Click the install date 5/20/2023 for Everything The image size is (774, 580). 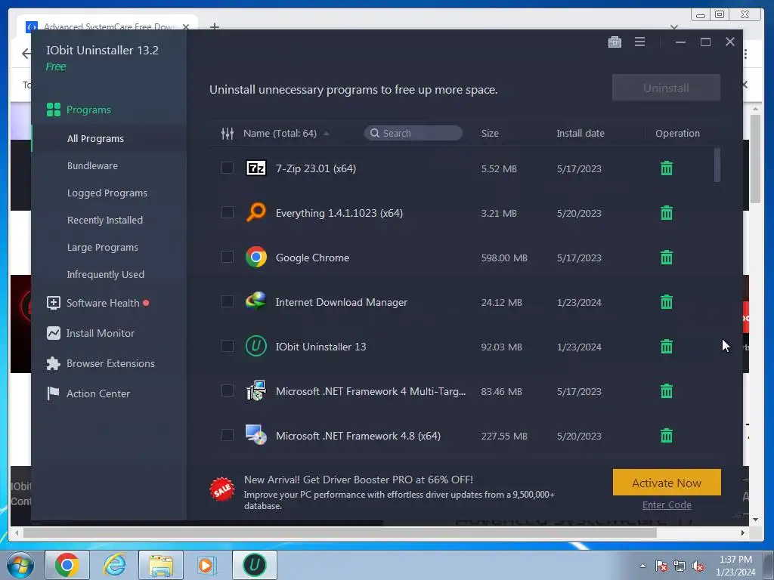579,214
